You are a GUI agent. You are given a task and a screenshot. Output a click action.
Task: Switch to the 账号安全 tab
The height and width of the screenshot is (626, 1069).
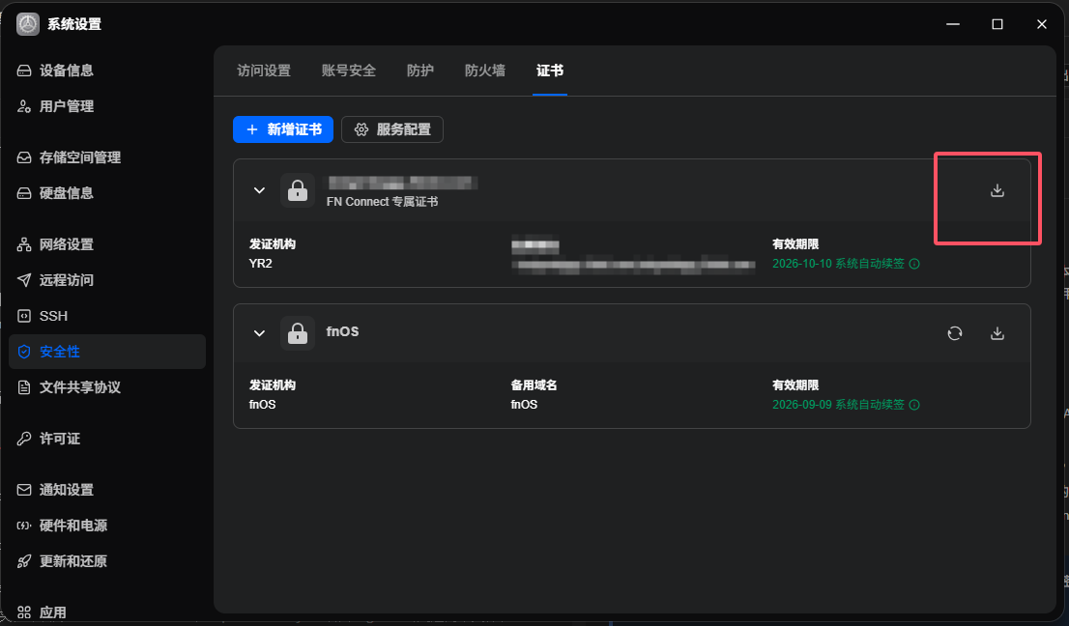[x=348, y=71]
